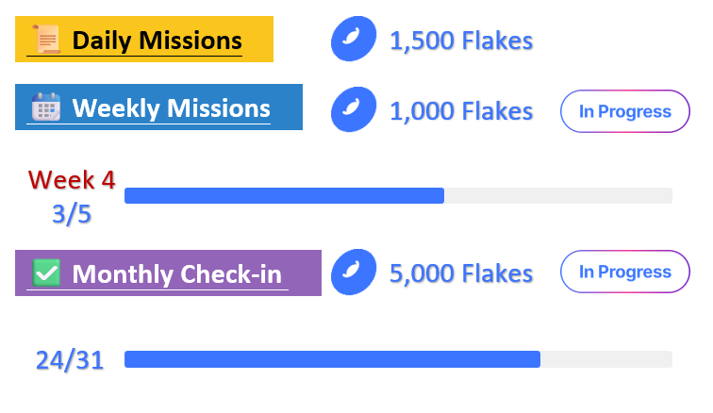Open the Weekly Missions heading link

click(171, 108)
